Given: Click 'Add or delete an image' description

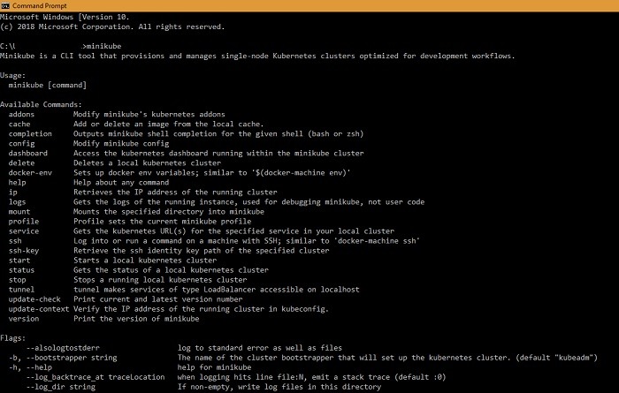Looking at the screenshot, I should pos(169,125).
